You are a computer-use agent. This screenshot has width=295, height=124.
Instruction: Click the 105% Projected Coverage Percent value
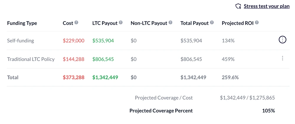coord(268,111)
